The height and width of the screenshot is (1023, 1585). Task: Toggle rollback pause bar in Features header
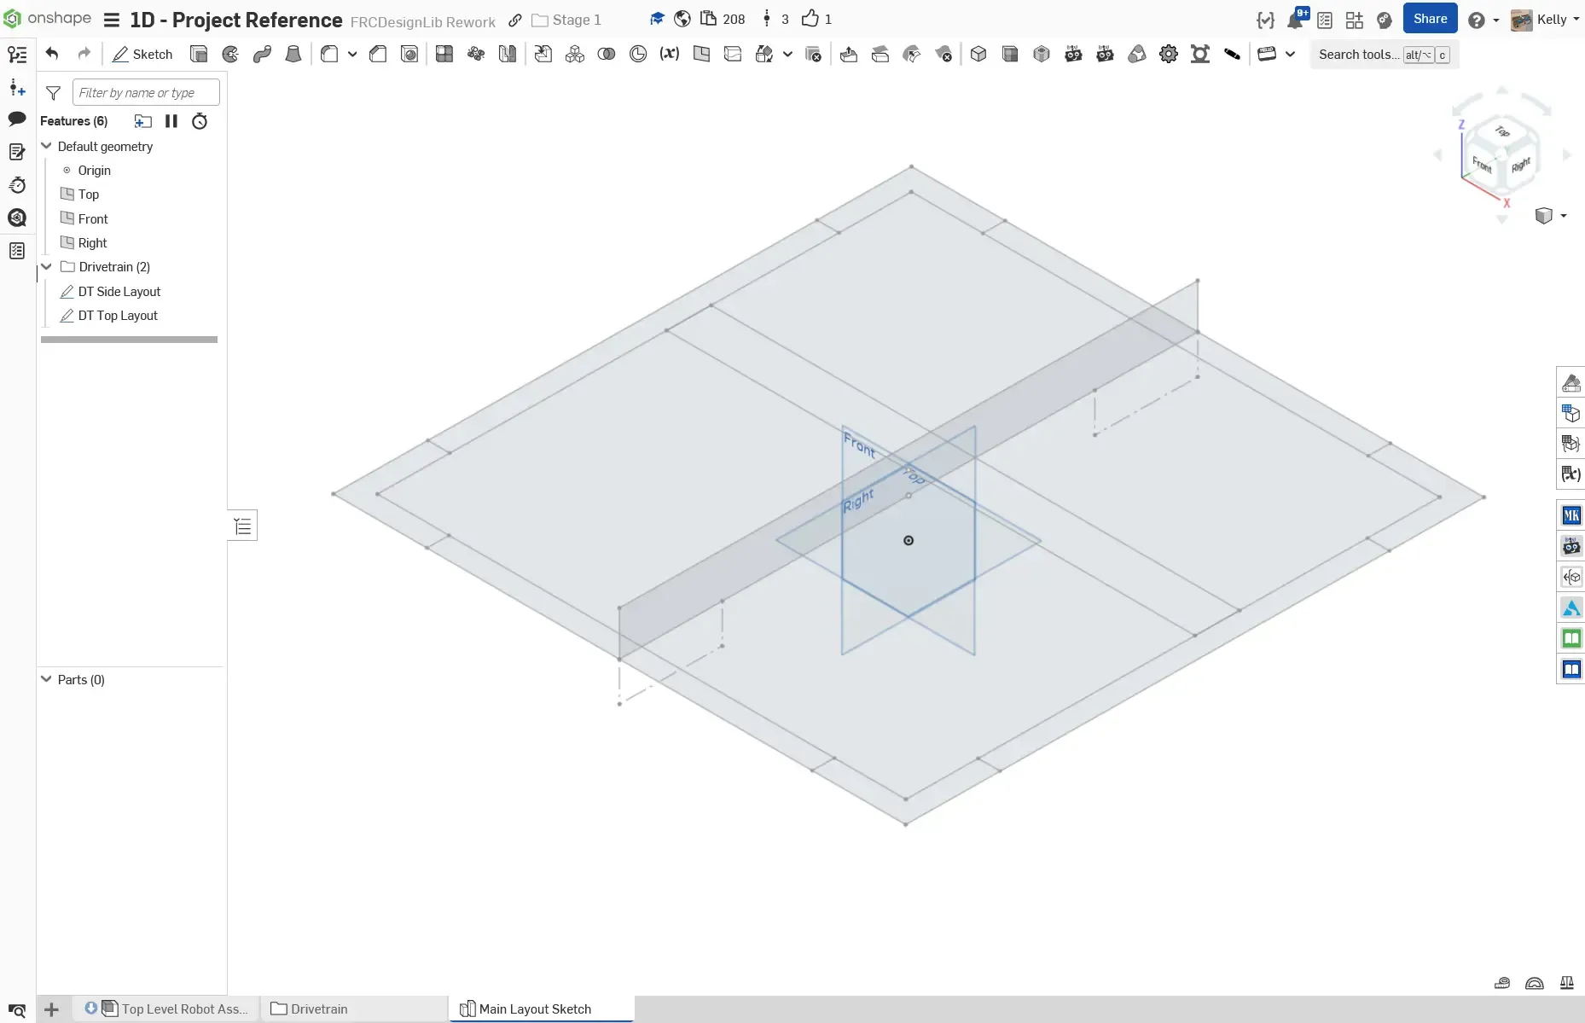point(171,121)
